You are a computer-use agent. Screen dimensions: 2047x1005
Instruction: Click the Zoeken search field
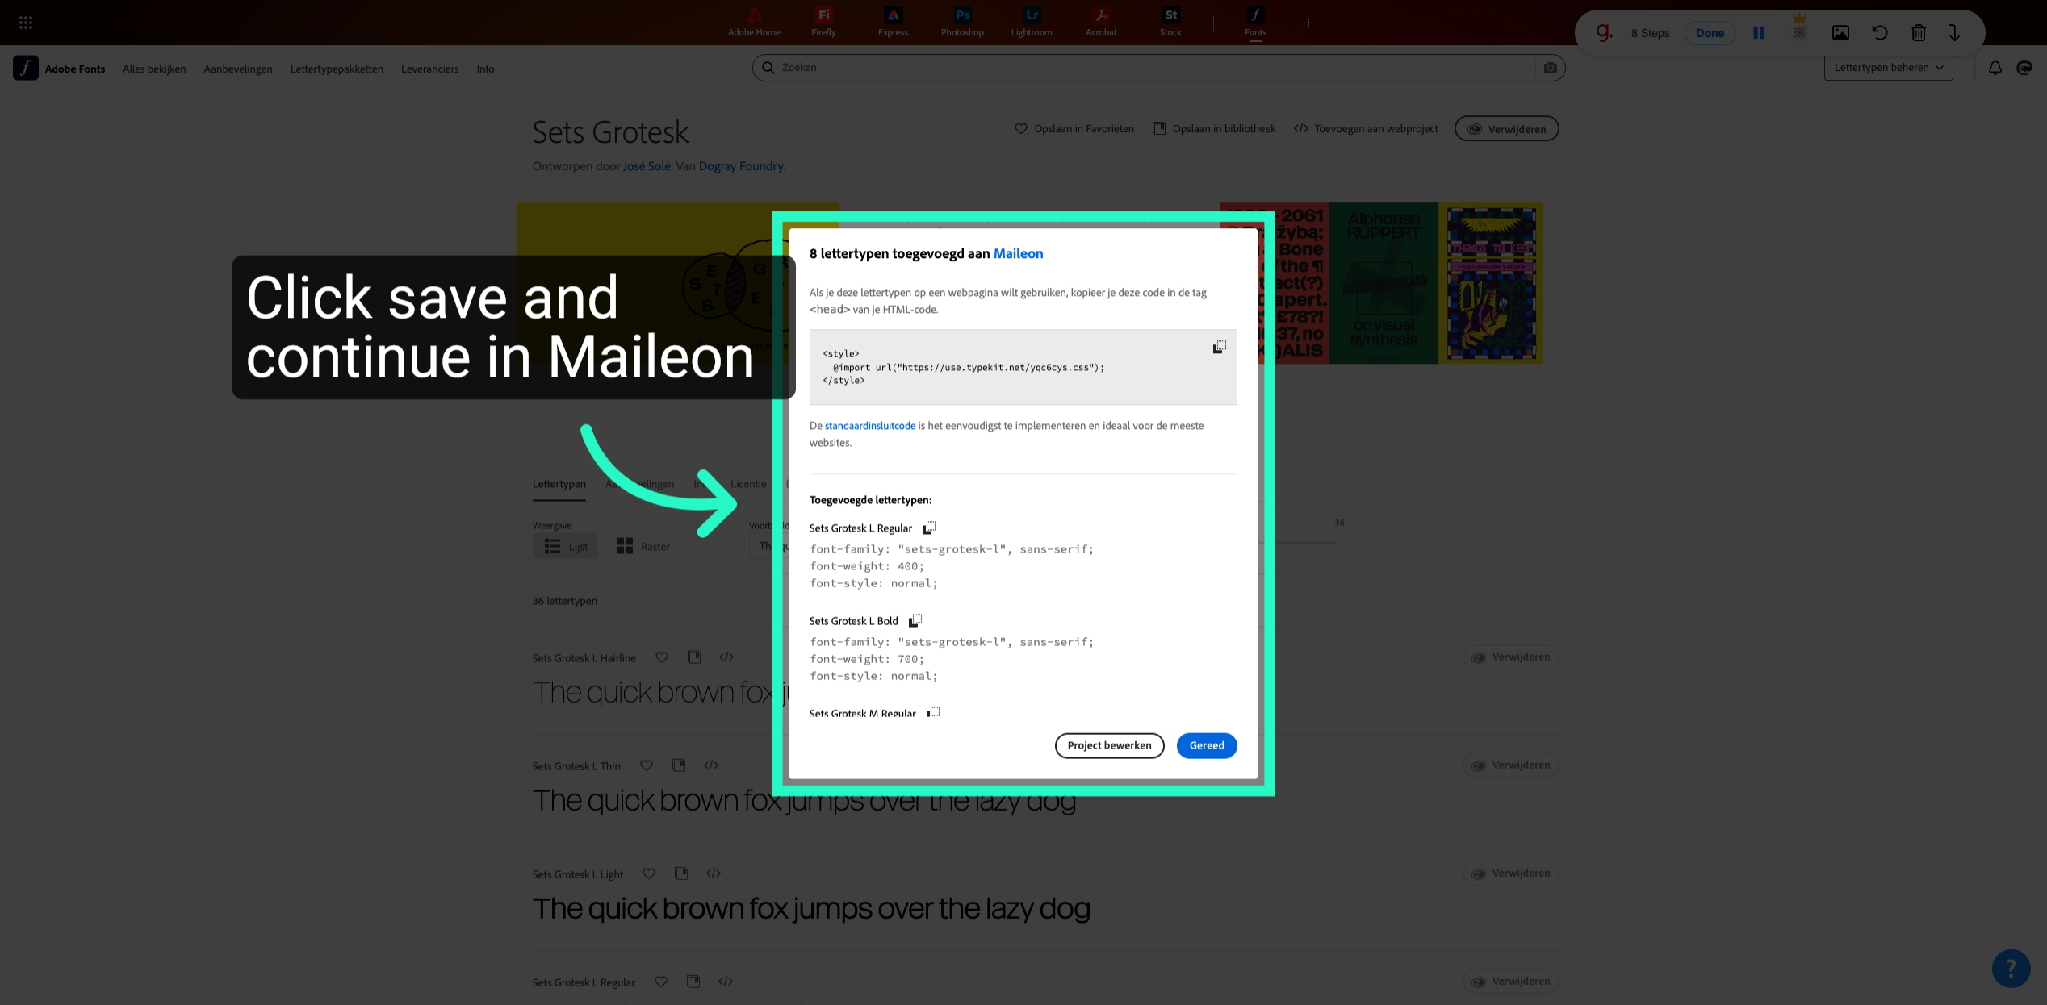point(1158,68)
